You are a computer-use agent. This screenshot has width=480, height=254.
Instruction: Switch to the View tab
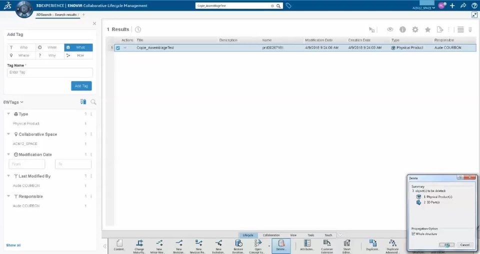point(293,235)
